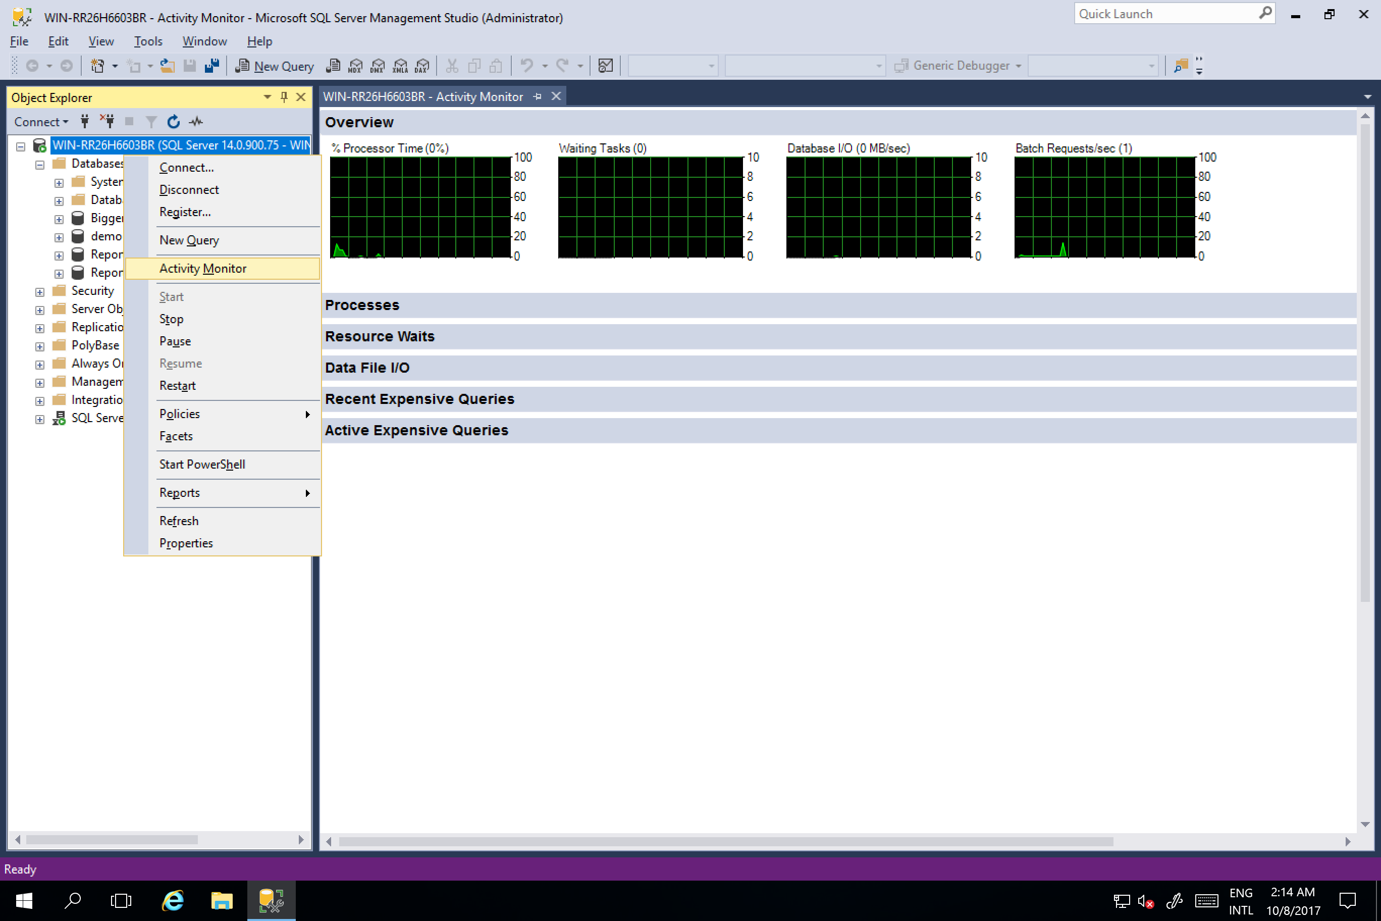Open an Analysis Services XMLA Query
The image size is (1381, 921).
click(400, 66)
